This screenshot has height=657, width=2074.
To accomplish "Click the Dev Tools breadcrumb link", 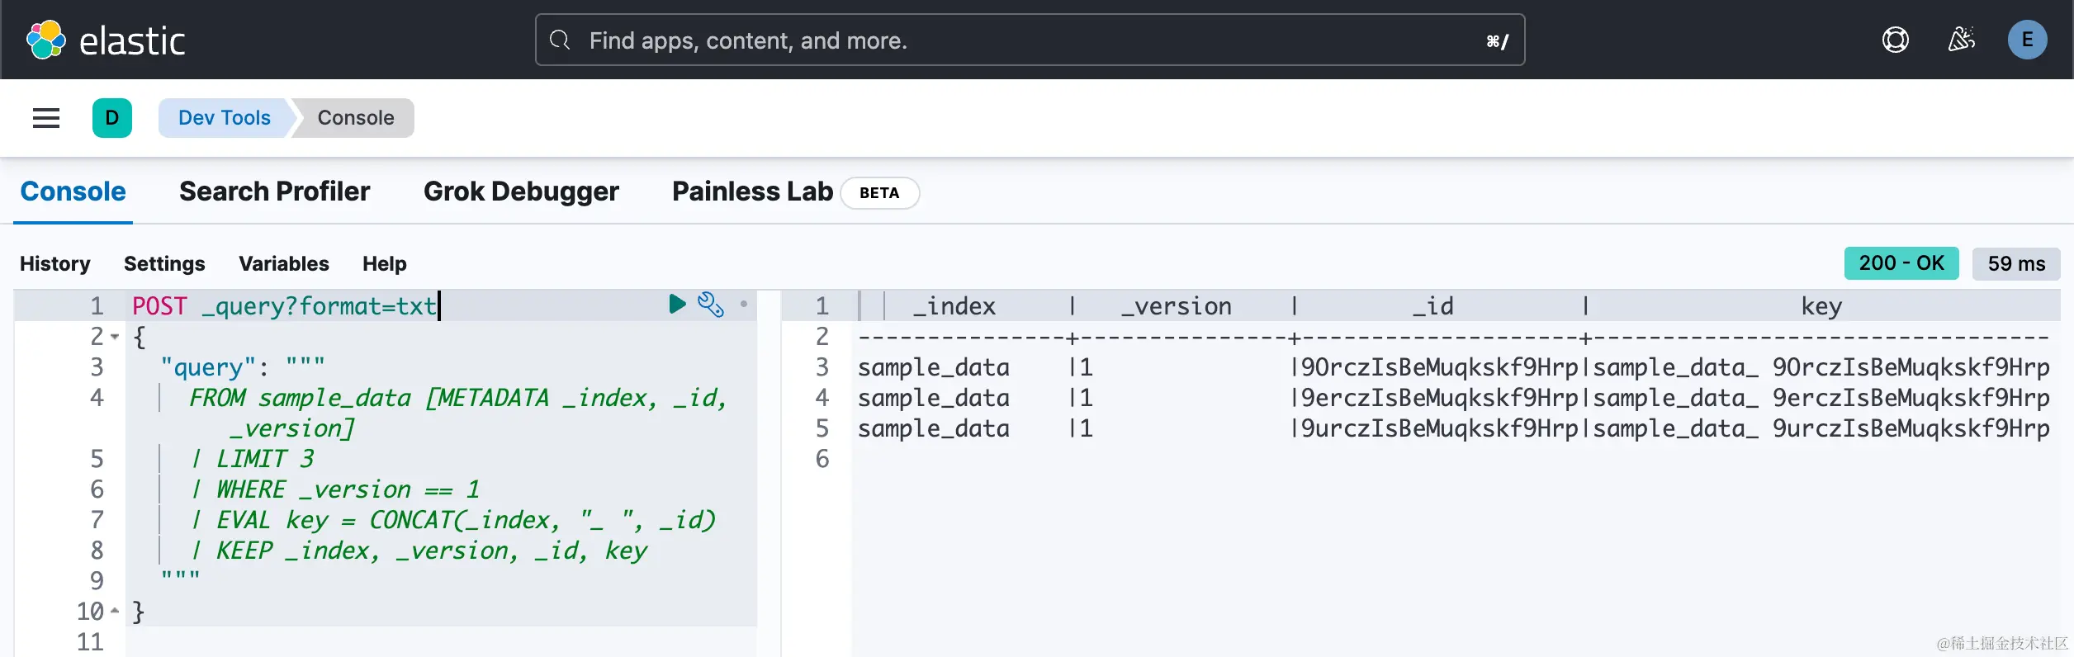I will pos(224,118).
